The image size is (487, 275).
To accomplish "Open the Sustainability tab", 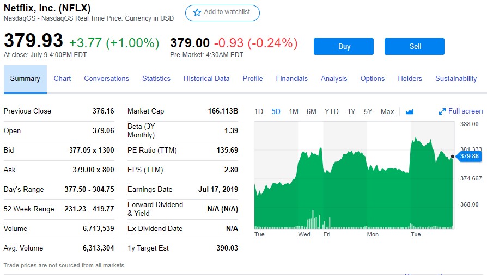I will coord(456,79).
